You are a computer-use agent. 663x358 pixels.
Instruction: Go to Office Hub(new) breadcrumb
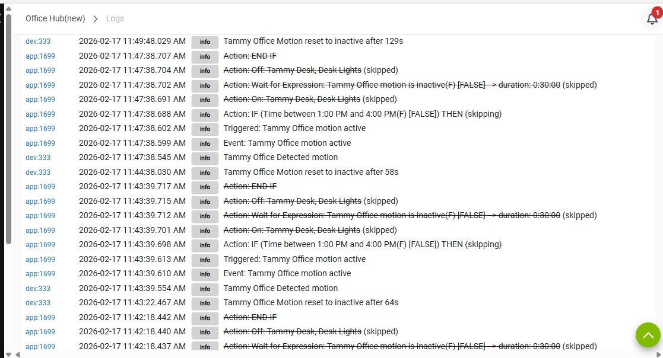click(x=55, y=19)
